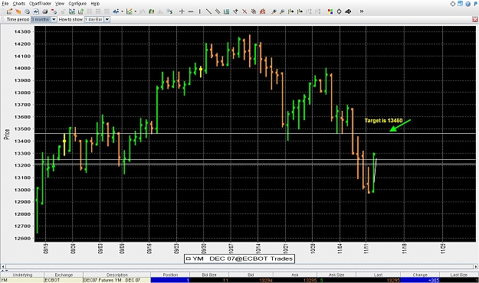Select the vertical line drawing tool
The image size is (479, 283).
199,11
